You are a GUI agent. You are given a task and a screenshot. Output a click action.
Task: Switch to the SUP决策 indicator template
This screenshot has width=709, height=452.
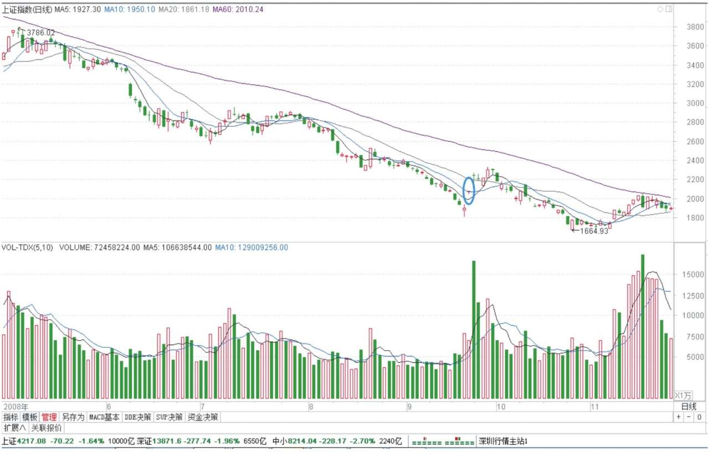(169, 417)
